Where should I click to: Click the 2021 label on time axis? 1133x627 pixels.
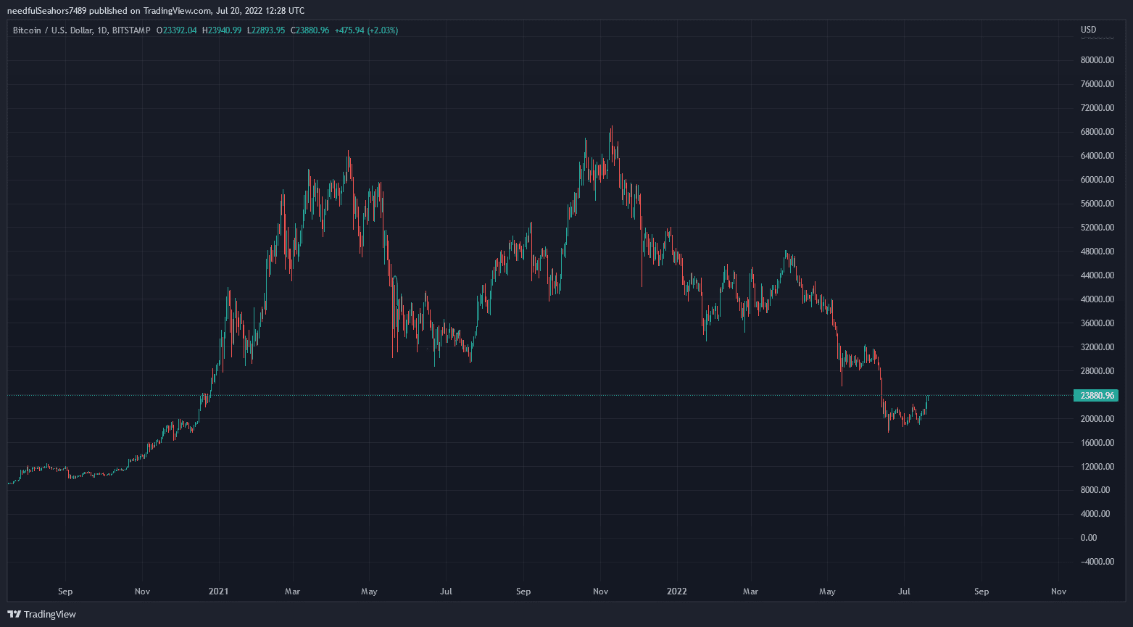click(x=218, y=591)
